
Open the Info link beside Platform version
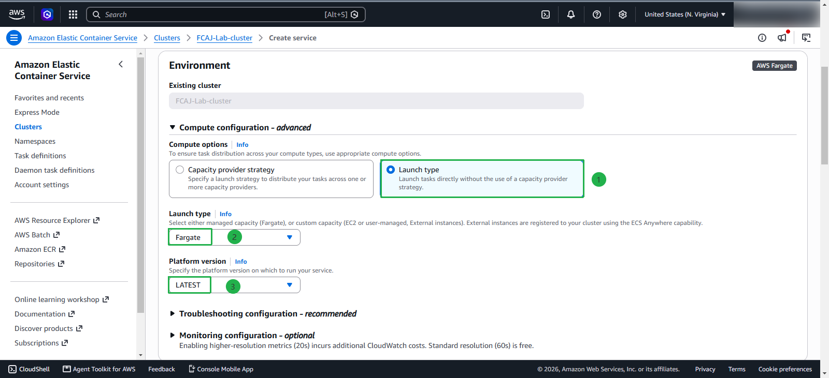pyautogui.click(x=241, y=262)
